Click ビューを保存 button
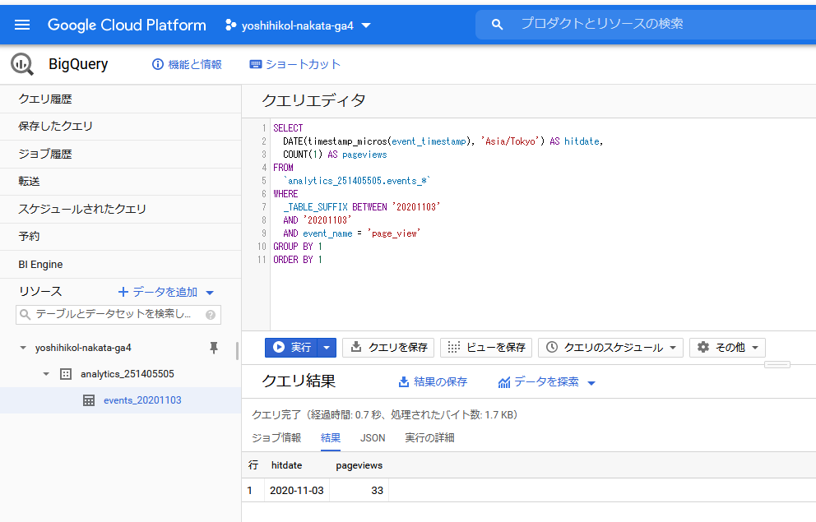This screenshot has width=816, height=522. pos(486,347)
